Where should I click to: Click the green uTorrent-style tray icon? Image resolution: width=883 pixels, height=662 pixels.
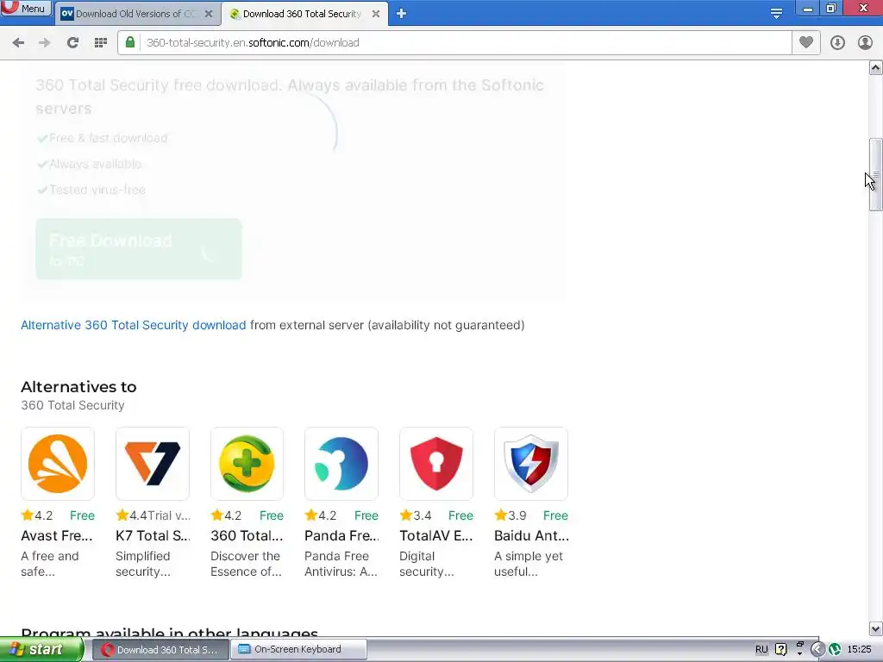(x=834, y=649)
